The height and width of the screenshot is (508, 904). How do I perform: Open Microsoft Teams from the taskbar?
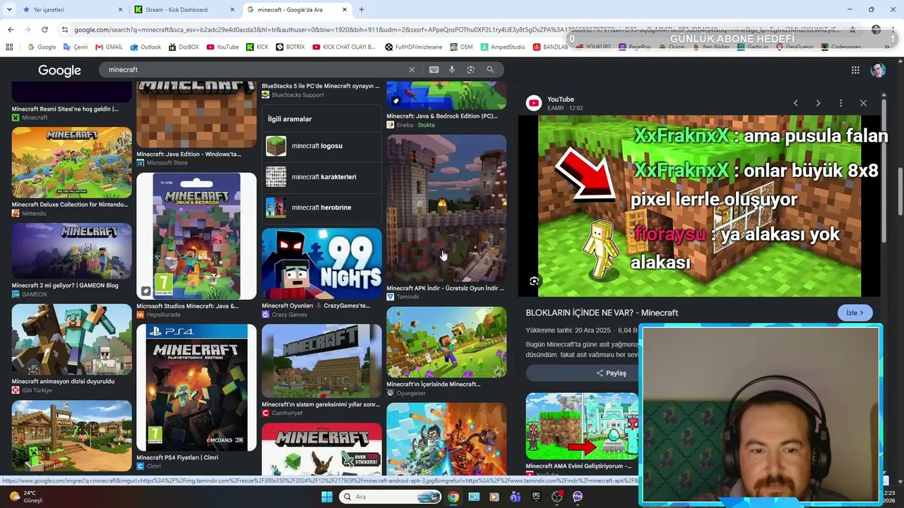point(515,497)
